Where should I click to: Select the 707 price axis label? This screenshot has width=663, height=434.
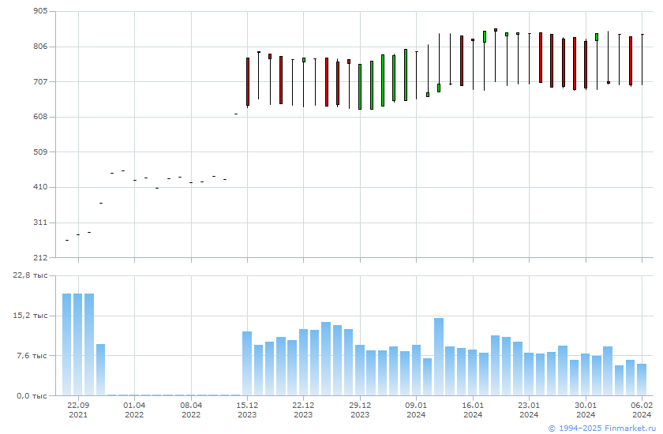(40, 81)
